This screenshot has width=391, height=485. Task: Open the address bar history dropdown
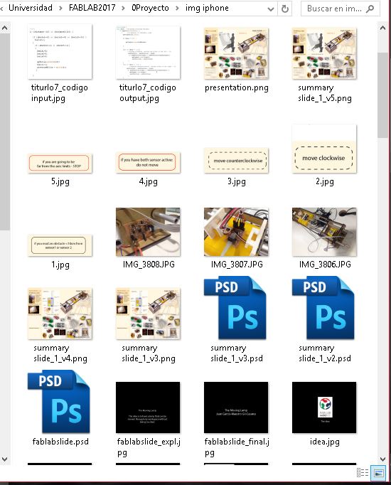point(271,9)
